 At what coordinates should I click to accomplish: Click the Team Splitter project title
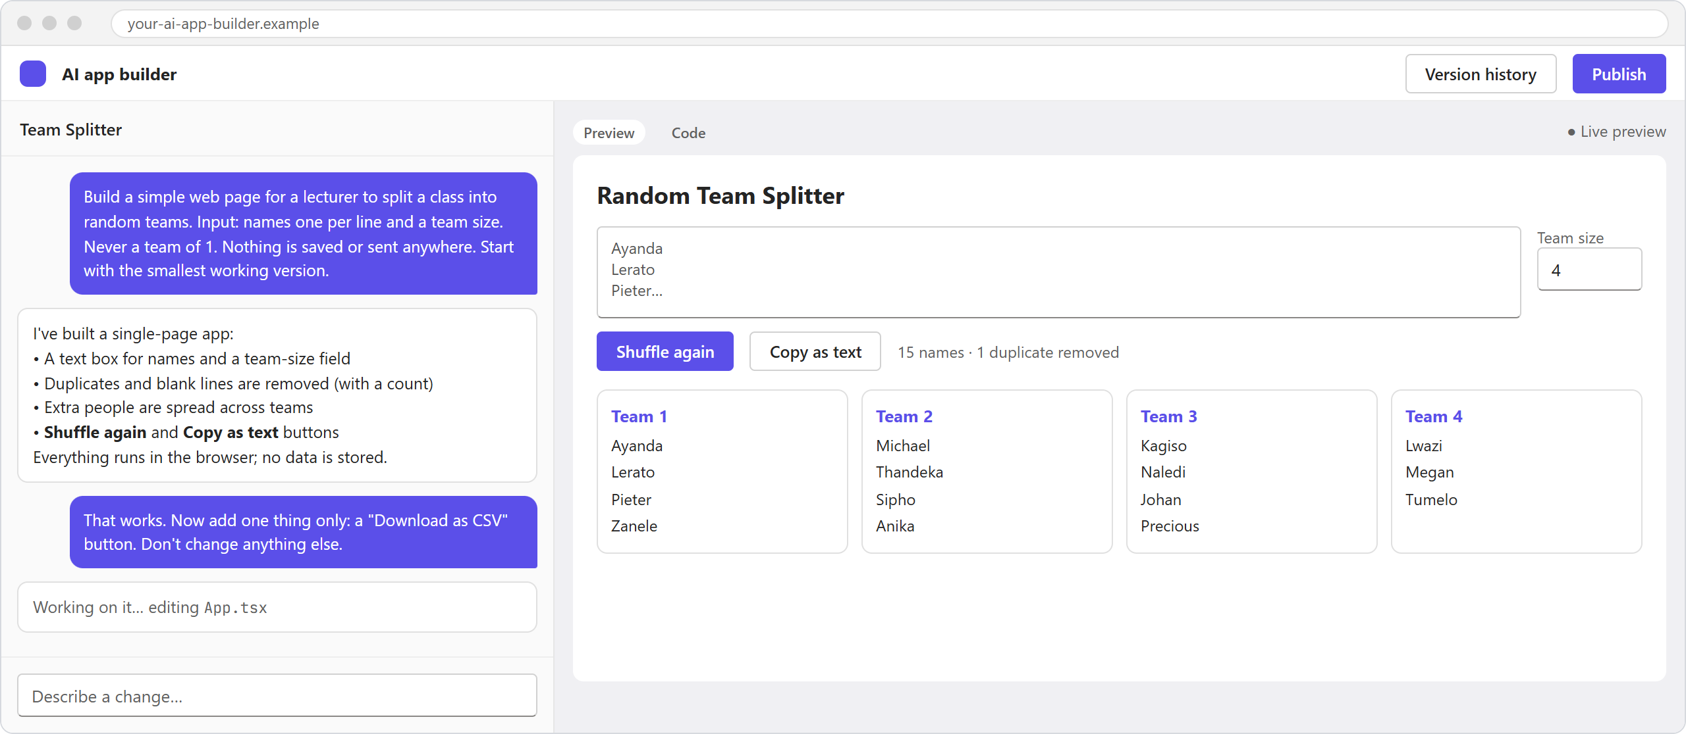pyautogui.click(x=70, y=130)
